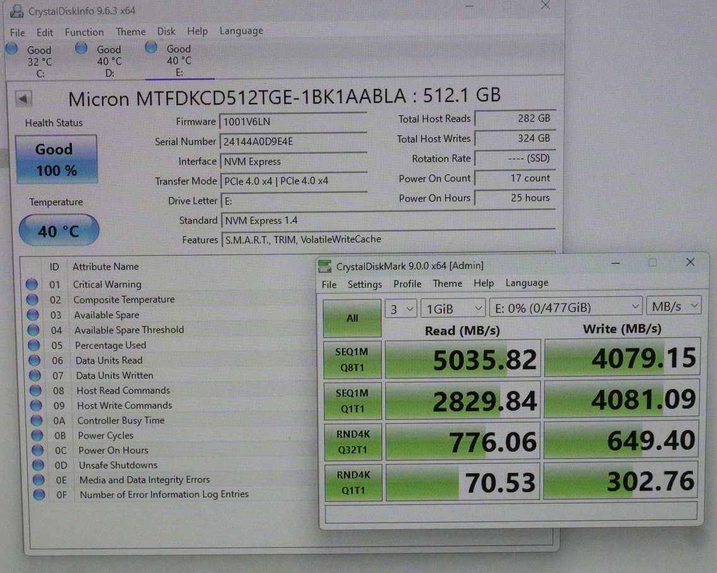This screenshot has height=573, width=717.
Task: Click the Attribute Name column header
Action: (x=106, y=266)
